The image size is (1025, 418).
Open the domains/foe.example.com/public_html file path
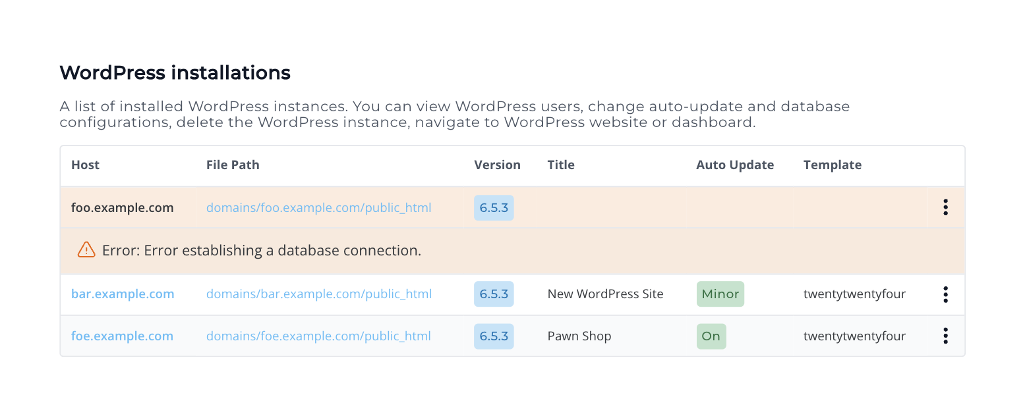[x=318, y=336]
